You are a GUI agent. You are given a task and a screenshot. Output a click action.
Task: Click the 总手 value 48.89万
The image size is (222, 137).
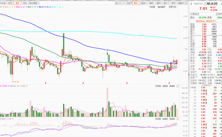(x=202, y=55)
